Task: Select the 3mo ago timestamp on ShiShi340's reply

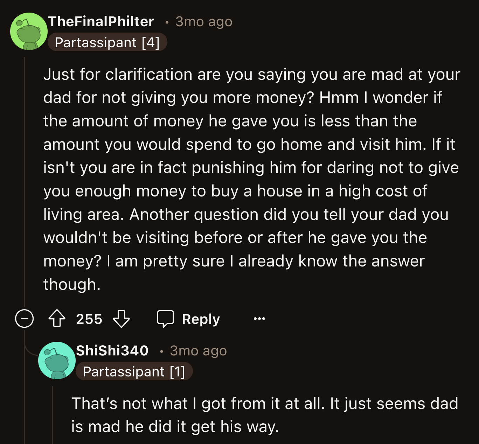Action: coord(198,351)
